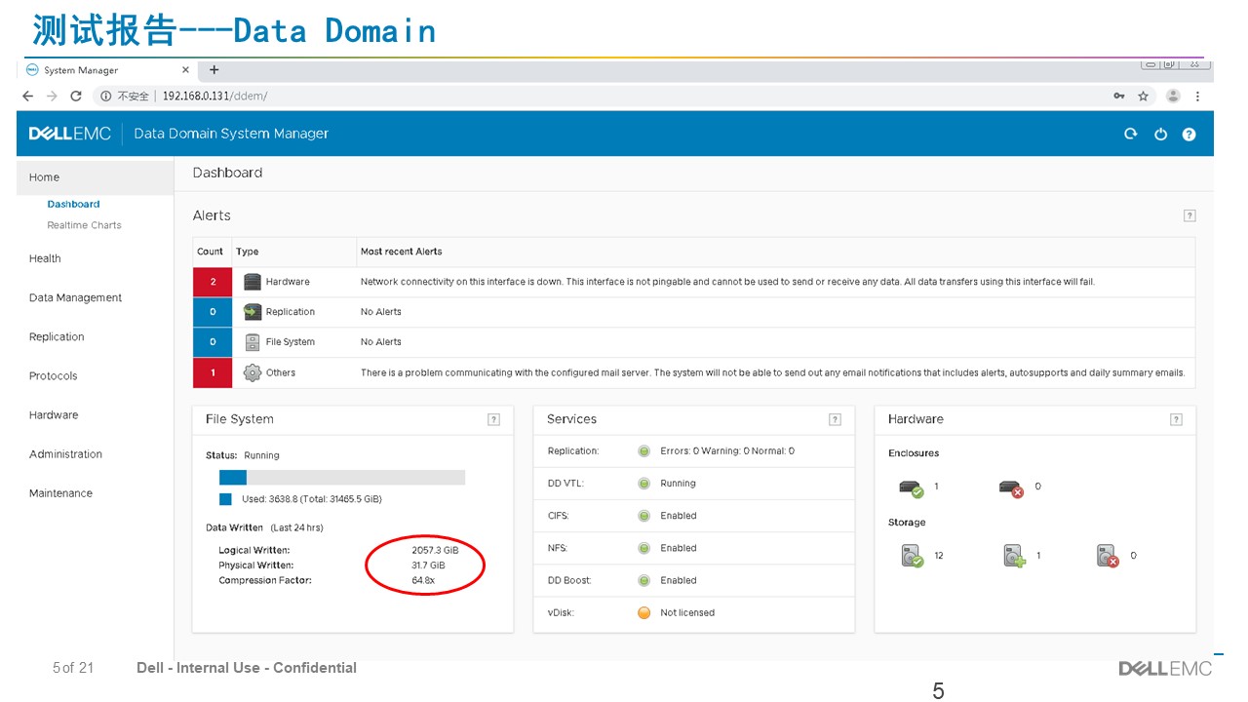This screenshot has height=702, width=1248.
Task: Open the Health menu in sidebar
Action: click(45, 258)
